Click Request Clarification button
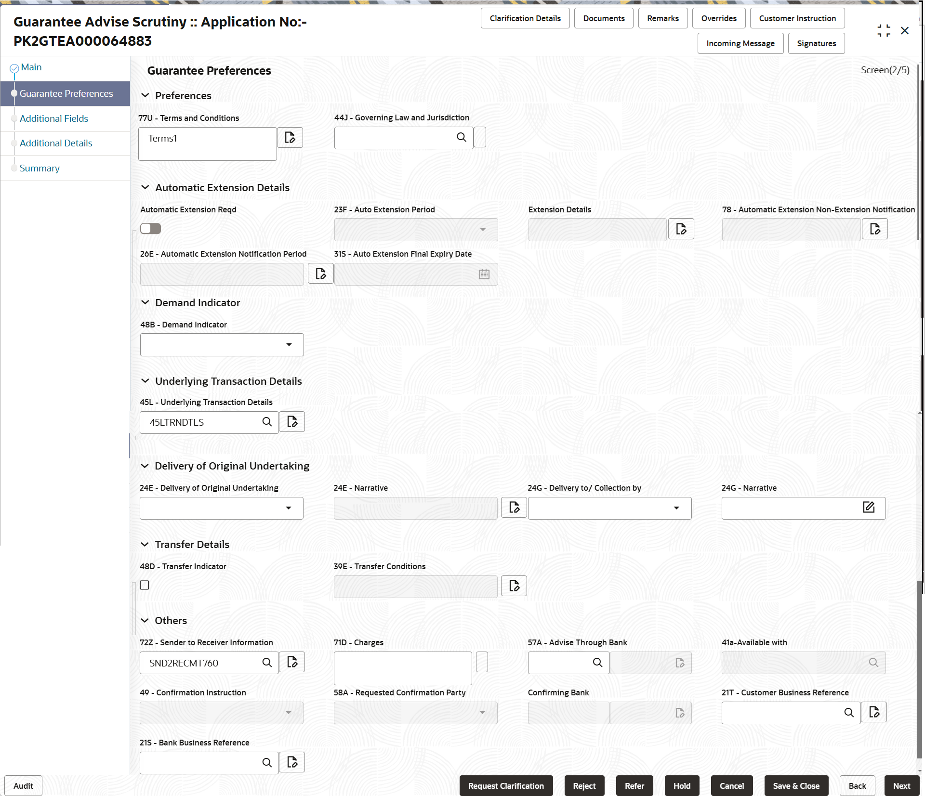The height and width of the screenshot is (796, 925). click(x=506, y=786)
